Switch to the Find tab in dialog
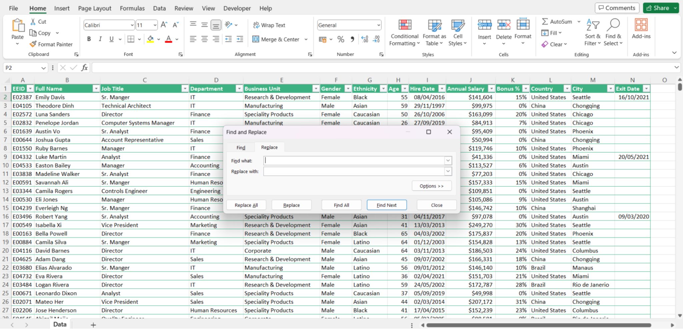Image resolution: width=683 pixels, height=329 pixels. click(240, 147)
